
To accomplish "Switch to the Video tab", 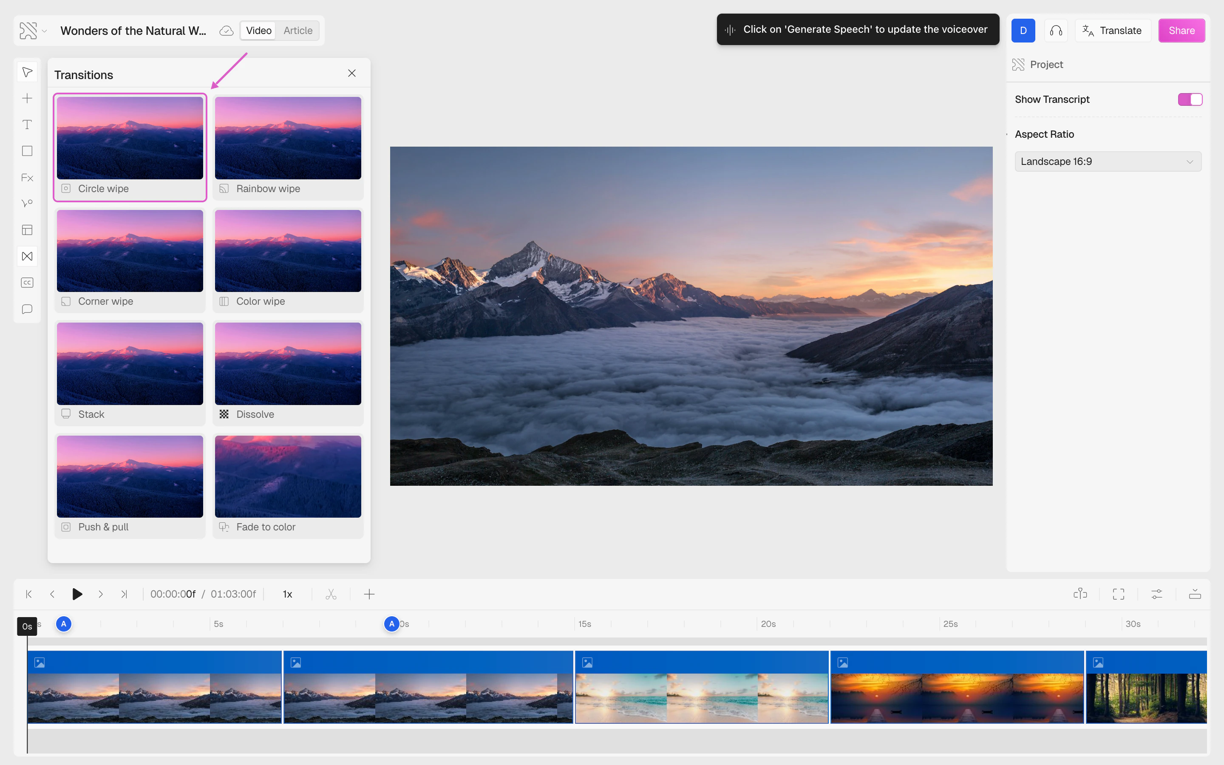I will [x=258, y=30].
